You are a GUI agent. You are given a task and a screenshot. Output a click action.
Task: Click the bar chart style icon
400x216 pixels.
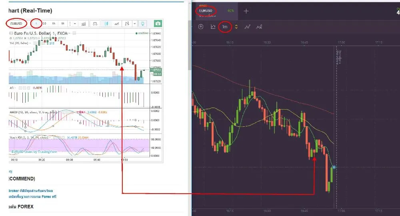click(128, 24)
